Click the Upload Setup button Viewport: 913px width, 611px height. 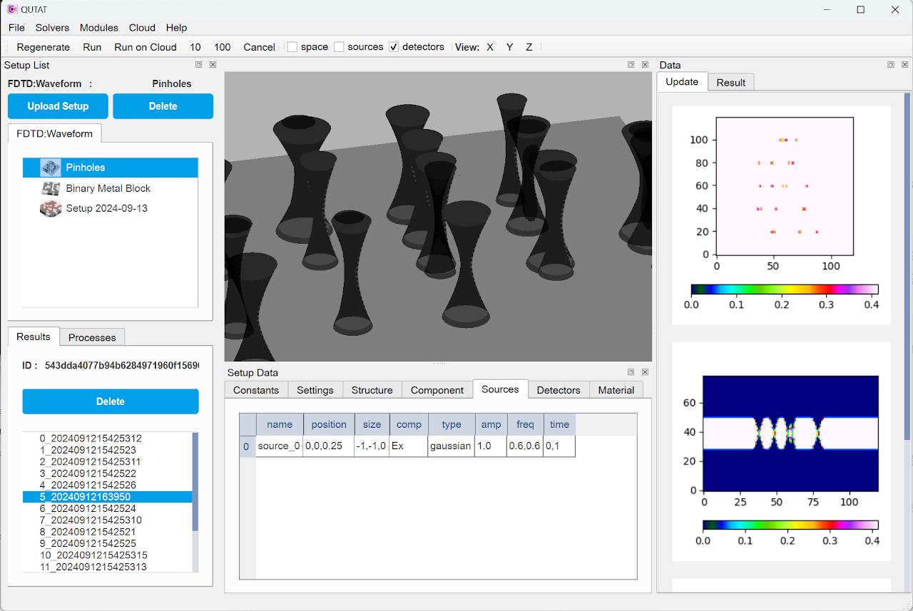pos(58,106)
